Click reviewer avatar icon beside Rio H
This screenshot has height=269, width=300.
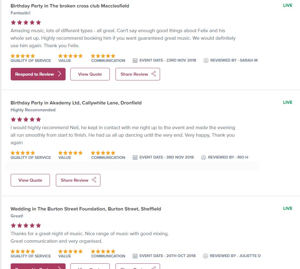click(203, 157)
